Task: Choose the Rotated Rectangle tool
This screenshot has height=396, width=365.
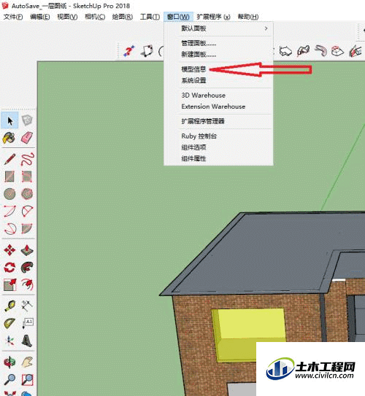Action: click(27, 176)
